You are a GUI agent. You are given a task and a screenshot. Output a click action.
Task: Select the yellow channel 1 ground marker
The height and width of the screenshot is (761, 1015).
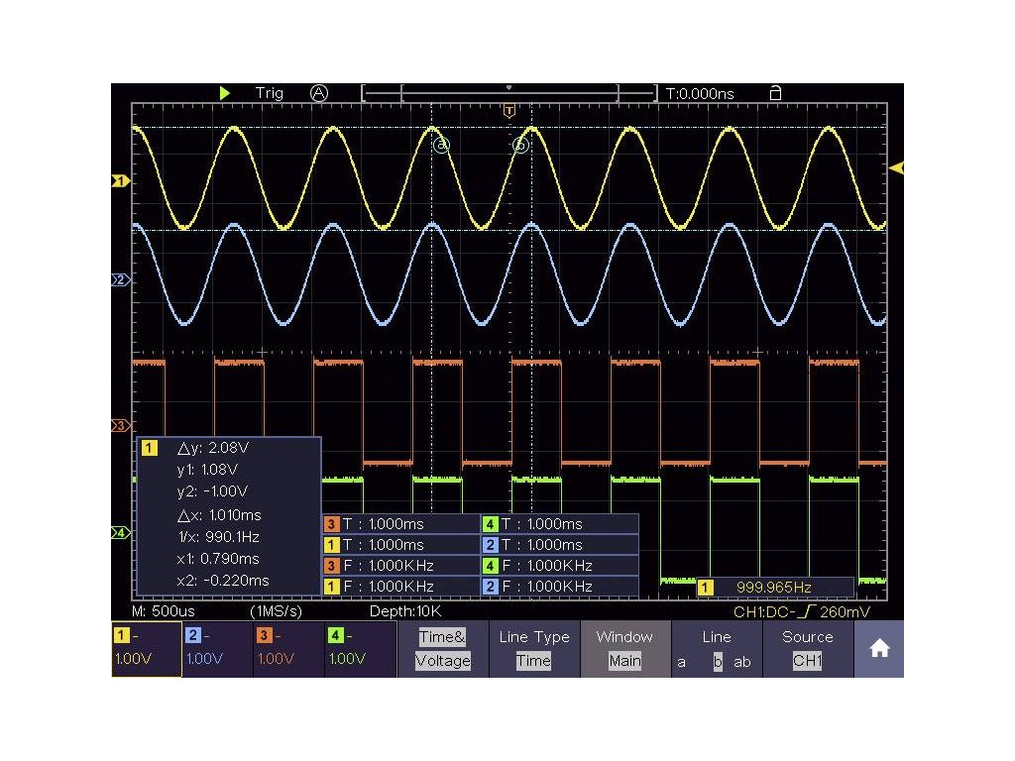[120, 181]
